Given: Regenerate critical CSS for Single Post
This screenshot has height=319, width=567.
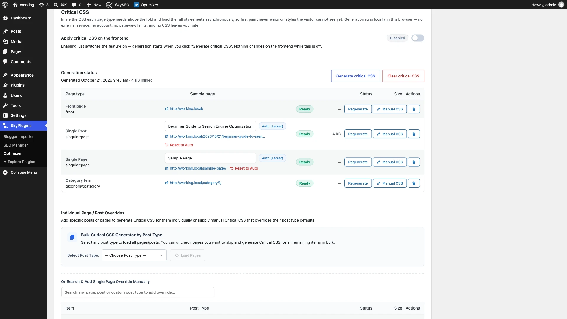Looking at the screenshot, I should point(358,134).
